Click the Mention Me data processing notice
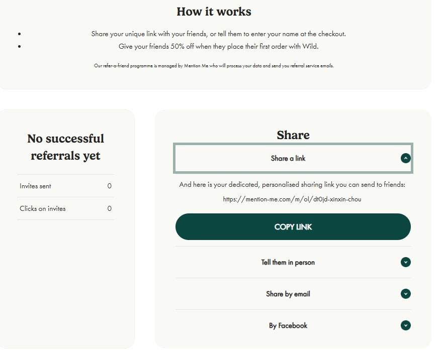The height and width of the screenshot is (357, 442). coord(214,66)
